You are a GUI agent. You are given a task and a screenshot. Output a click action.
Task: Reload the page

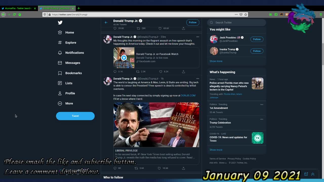coord(14,14)
